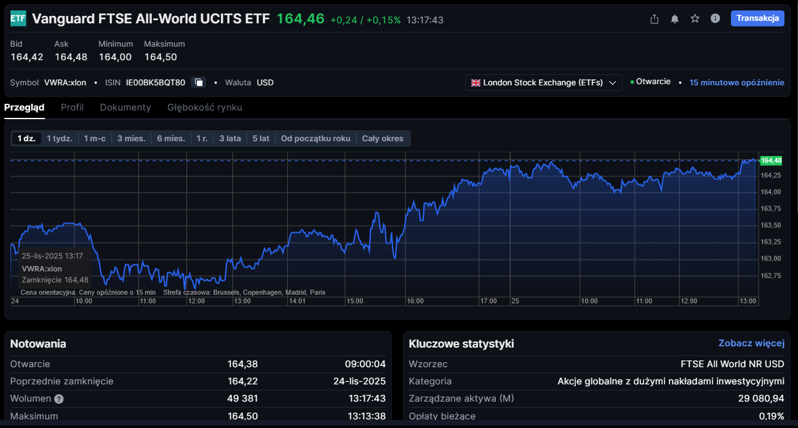Click the Wolumen help question mark icon

59,399
